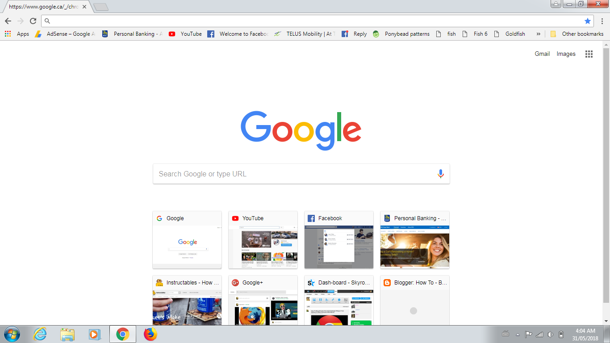Show hidden tray icons arrow
Screen dimensions: 610x343
(518, 334)
